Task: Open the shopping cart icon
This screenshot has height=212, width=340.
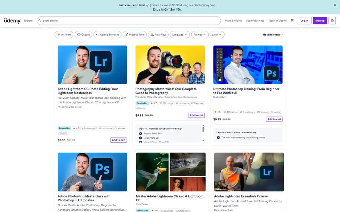Action: [x=292, y=21]
